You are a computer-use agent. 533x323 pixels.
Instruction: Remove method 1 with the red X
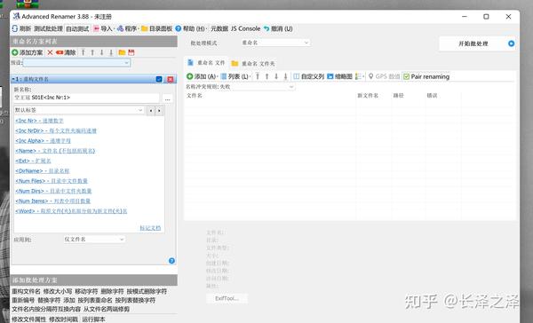point(171,79)
